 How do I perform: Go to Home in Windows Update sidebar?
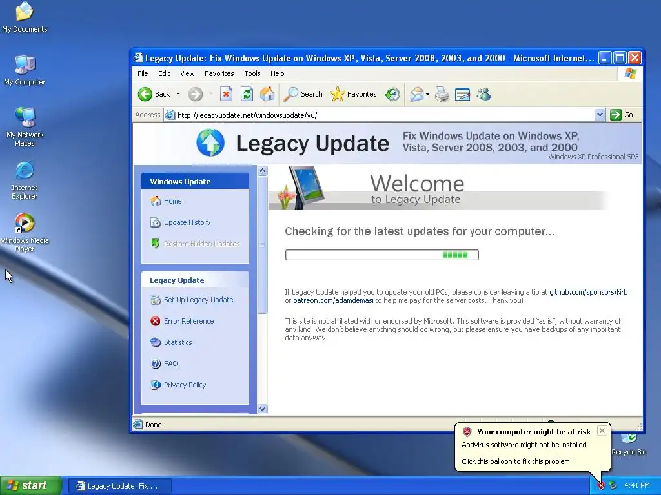[172, 201]
